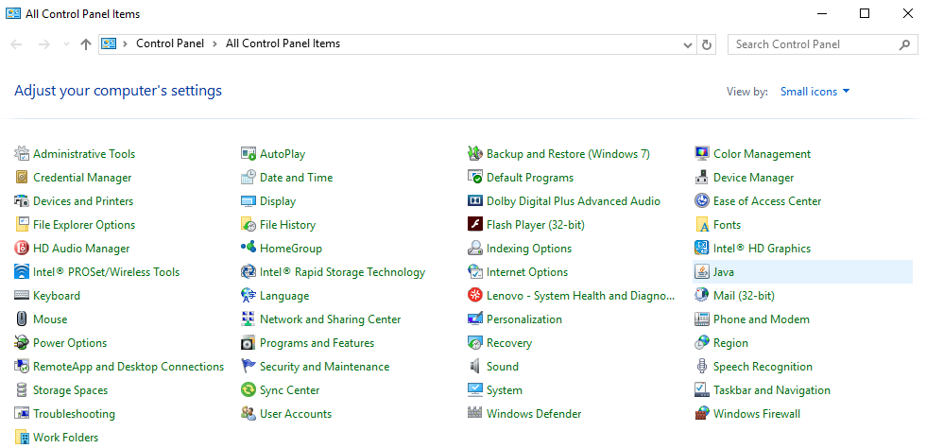Open File Explorer Options
This screenshot has height=448, width=926.
[84, 225]
